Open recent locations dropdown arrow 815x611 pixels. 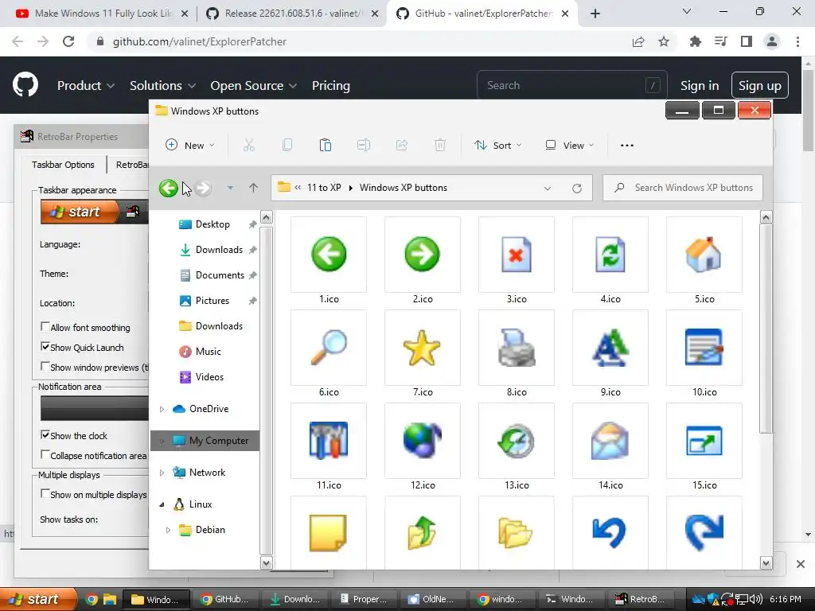pos(230,188)
